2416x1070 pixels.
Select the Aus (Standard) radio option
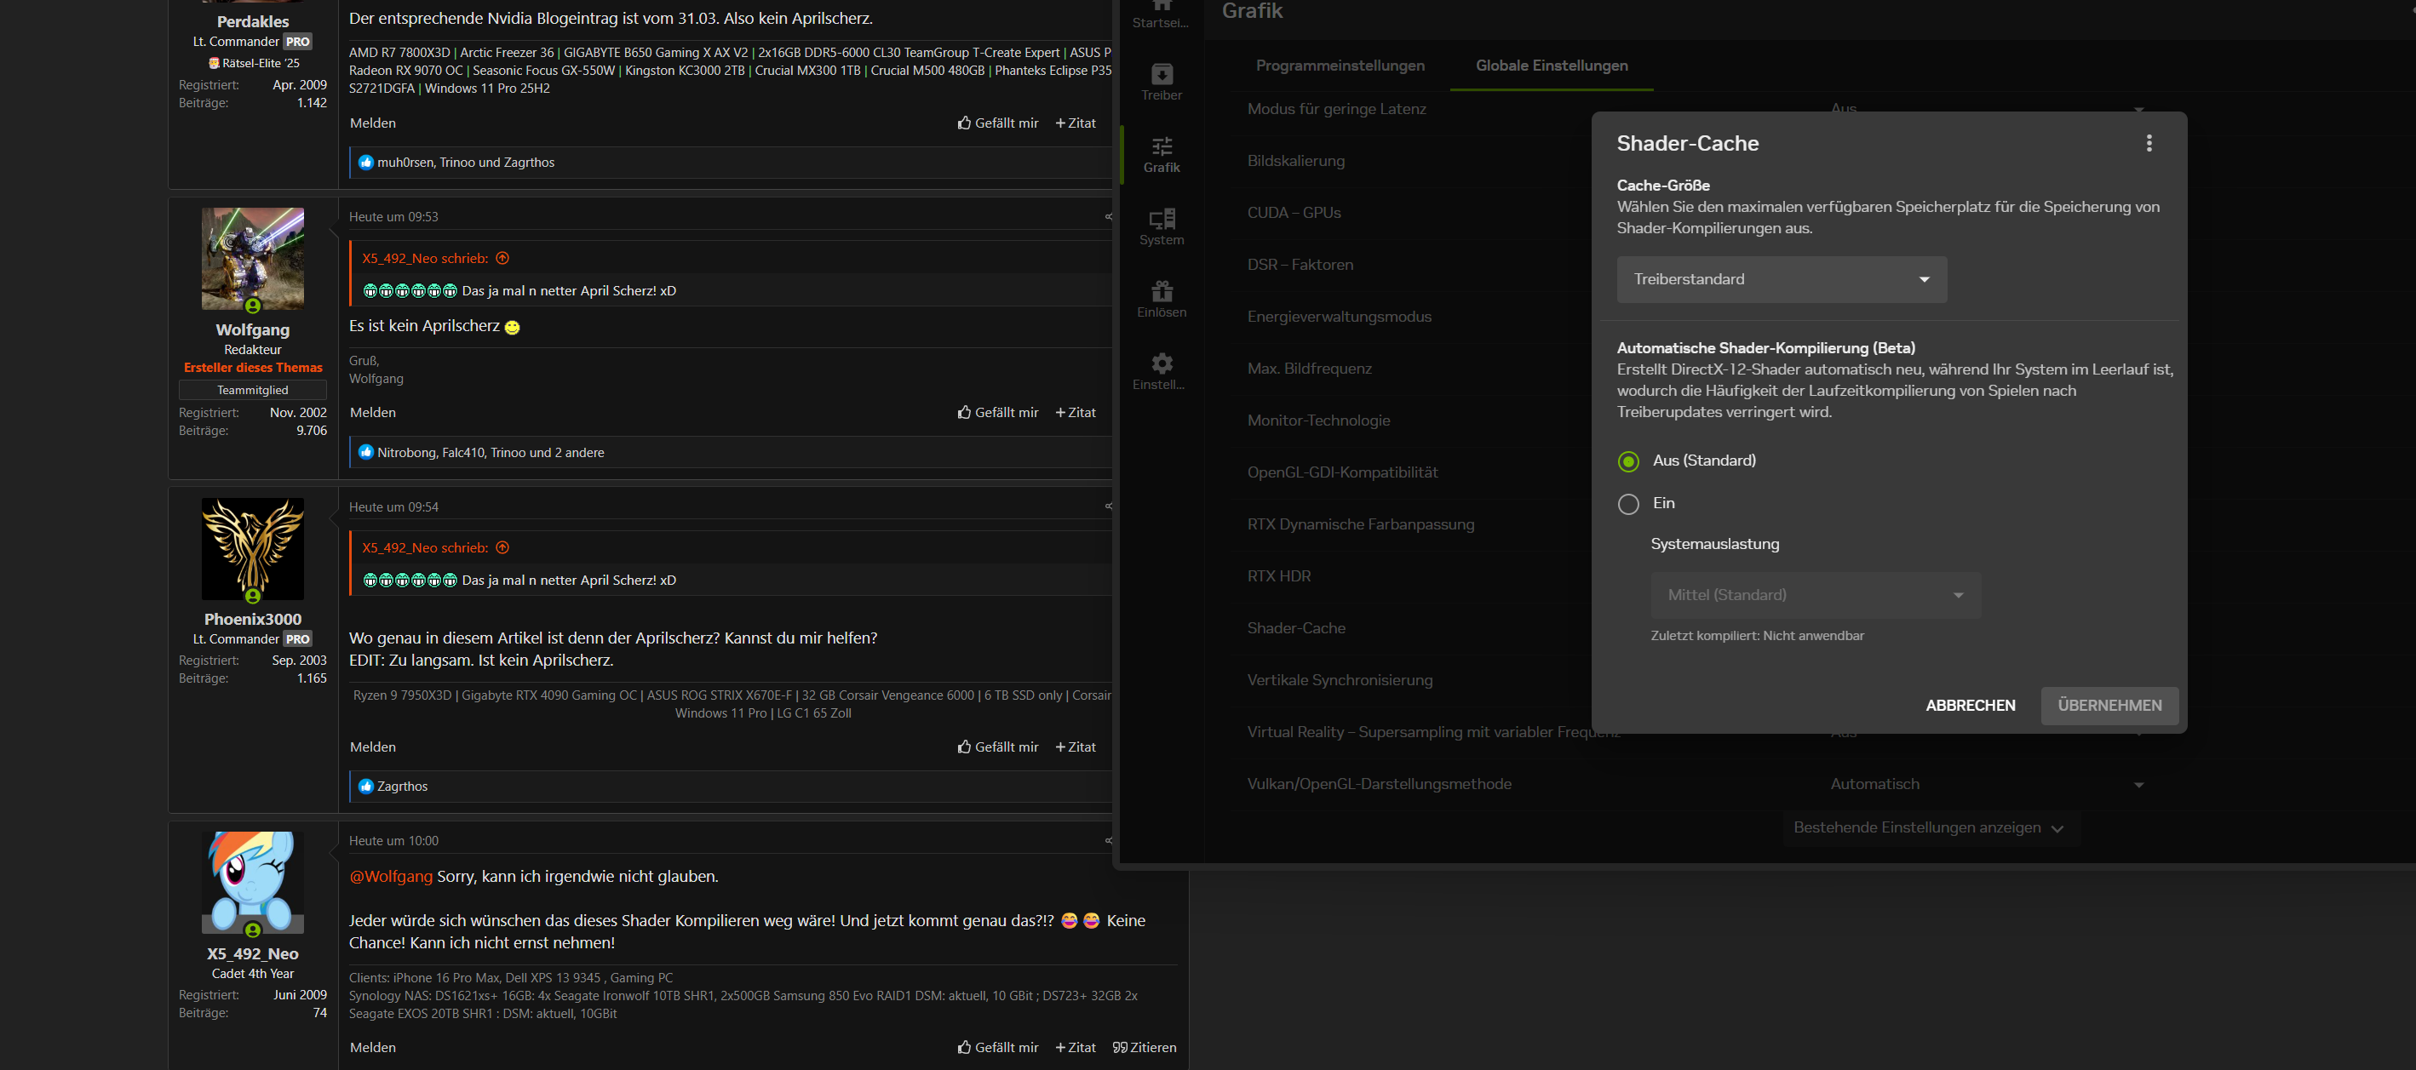1628,461
